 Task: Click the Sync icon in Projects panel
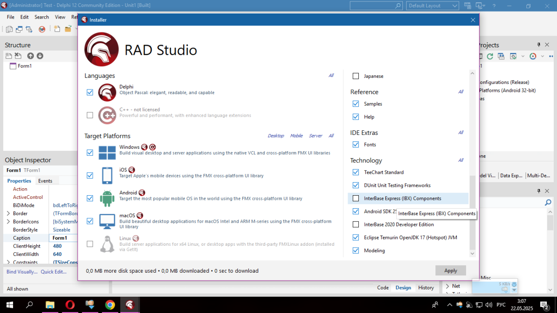[x=501, y=56]
